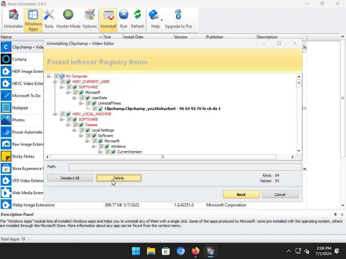Collapse the Classes tree node
This screenshot has height=259, width=346.
[x=68, y=125]
